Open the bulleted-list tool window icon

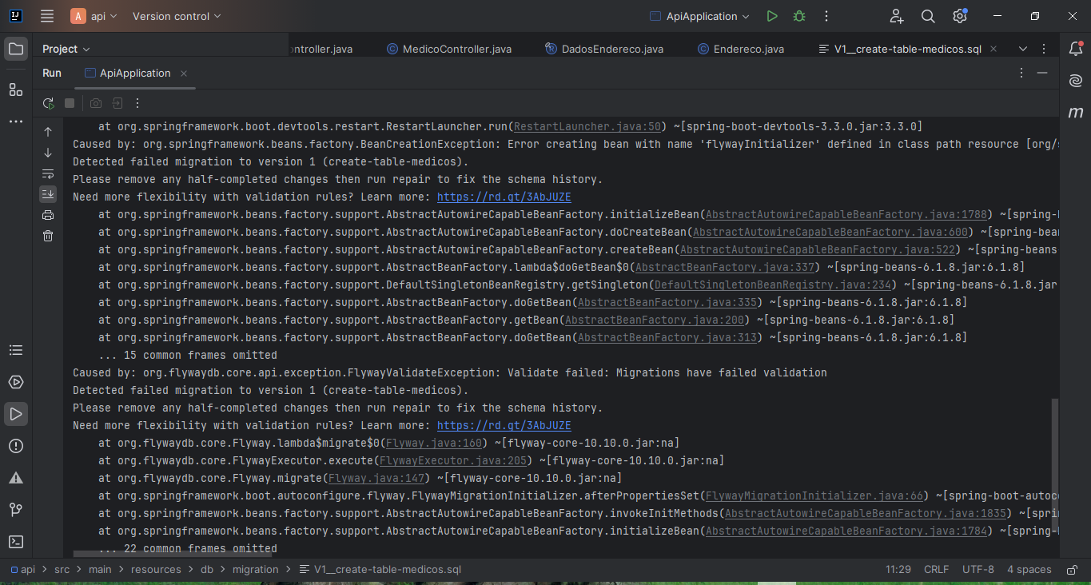click(x=16, y=350)
